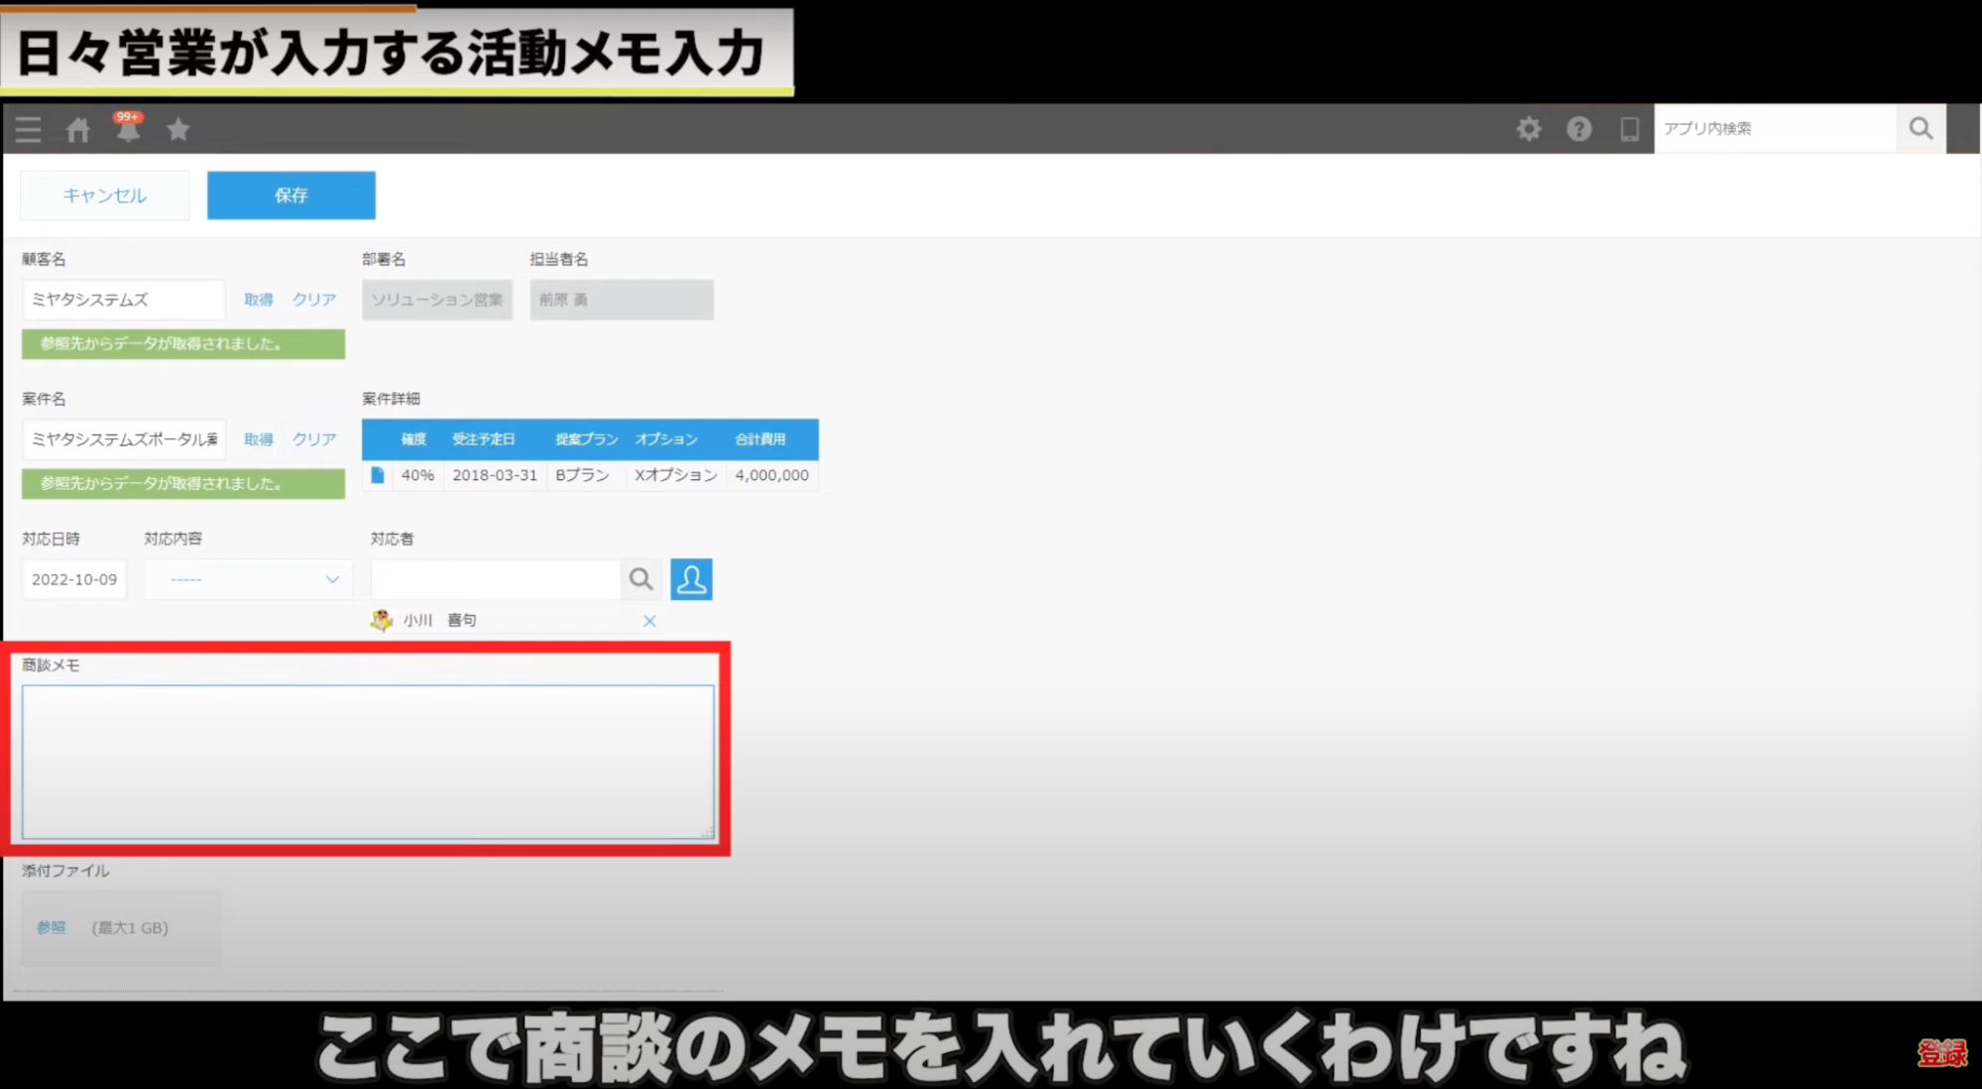Go to home page icon
The image size is (1982, 1090).
tap(78, 129)
